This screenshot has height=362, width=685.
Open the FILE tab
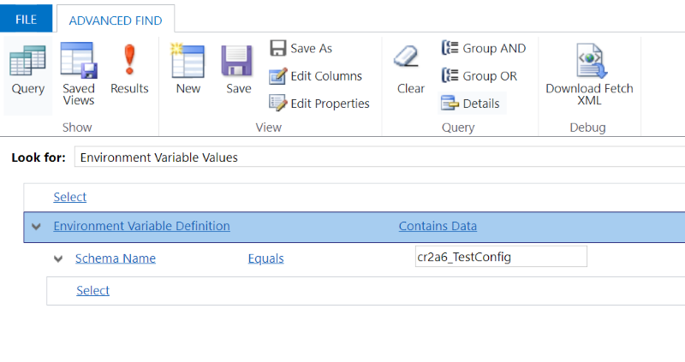(x=27, y=19)
